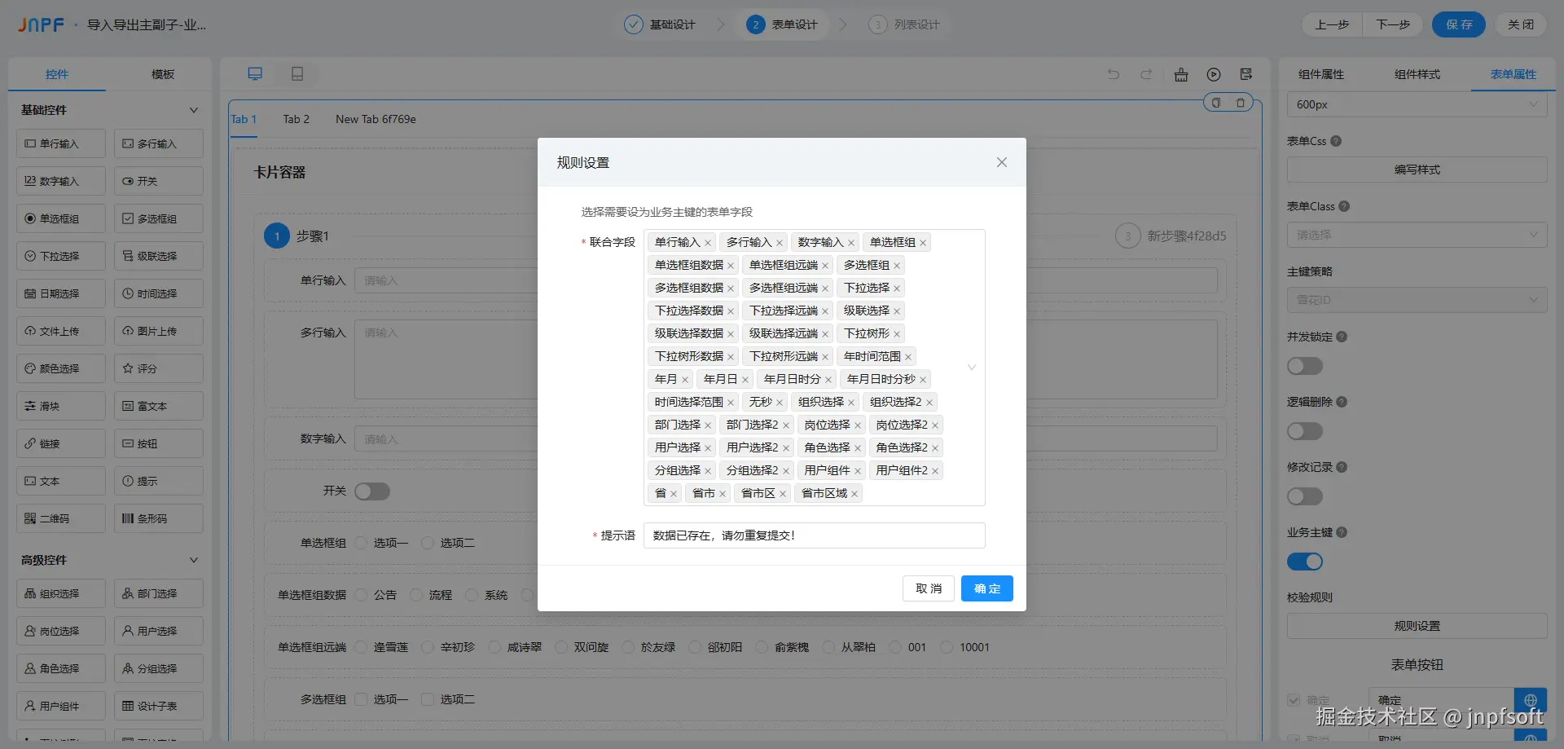
Task: Turn off the 业务主键 switch
Action: 1305,562
